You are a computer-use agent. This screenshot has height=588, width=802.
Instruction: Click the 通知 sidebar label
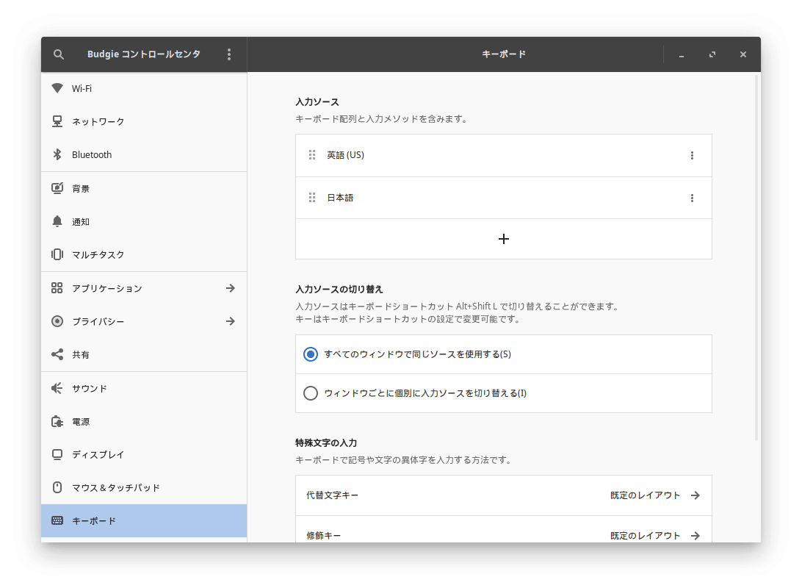coord(81,221)
